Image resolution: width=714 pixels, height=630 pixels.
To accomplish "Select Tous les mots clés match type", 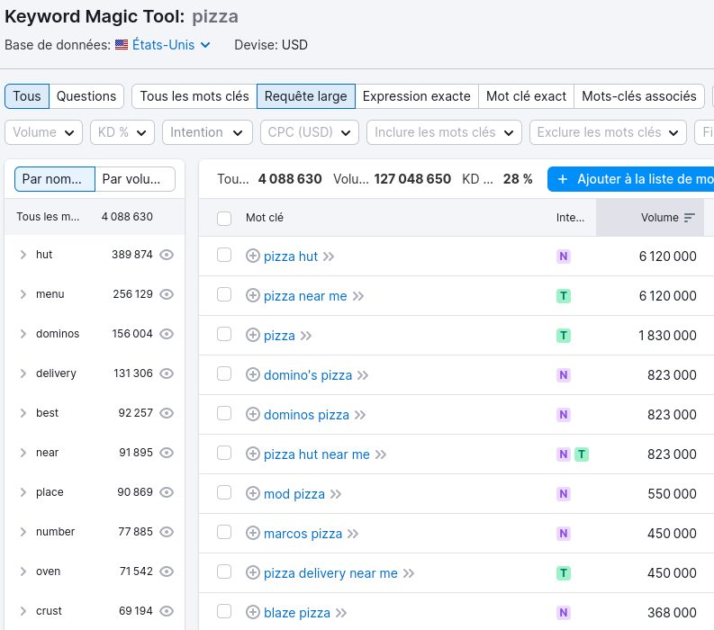I will [194, 96].
